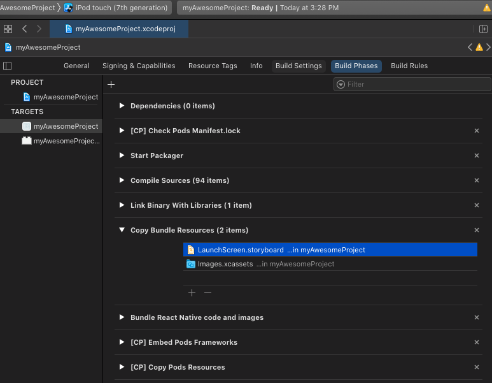
Task: Click the add editor split icon
Action: tap(483, 29)
